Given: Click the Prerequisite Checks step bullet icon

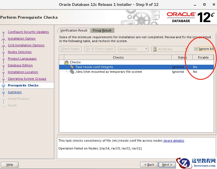Looking at the screenshot, I should click(x=3, y=85).
